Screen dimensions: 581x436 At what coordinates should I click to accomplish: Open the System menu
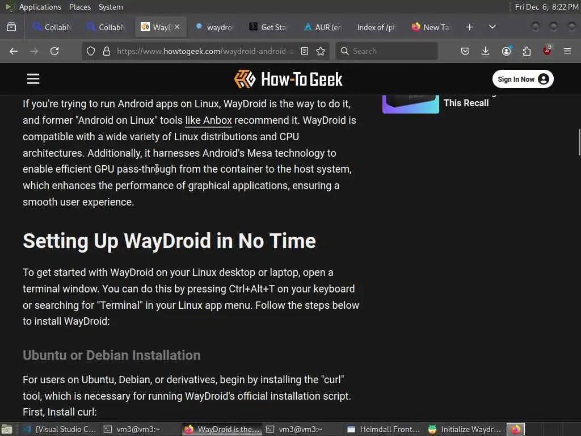pyautogui.click(x=111, y=7)
